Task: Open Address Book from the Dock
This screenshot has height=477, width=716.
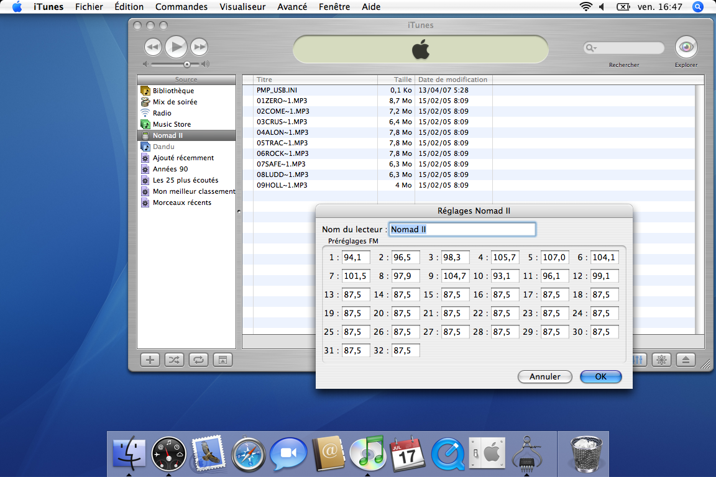Action: tap(328, 453)
